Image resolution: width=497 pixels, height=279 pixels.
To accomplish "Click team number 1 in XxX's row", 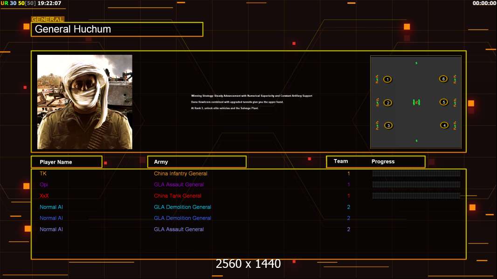I will [349, 196].
